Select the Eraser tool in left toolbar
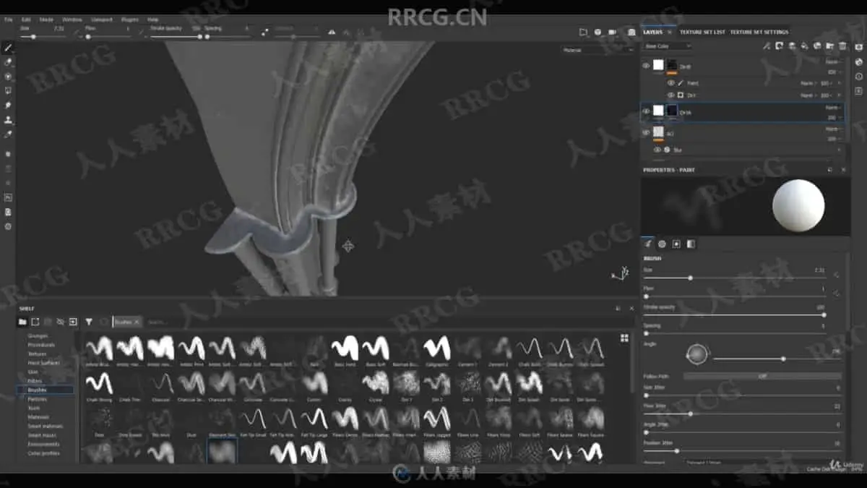 [x=8, y=62]
